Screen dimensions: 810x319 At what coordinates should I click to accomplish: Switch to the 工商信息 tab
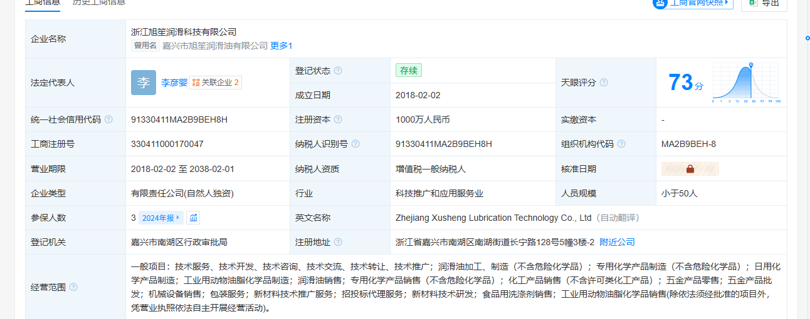click(43, 3)
